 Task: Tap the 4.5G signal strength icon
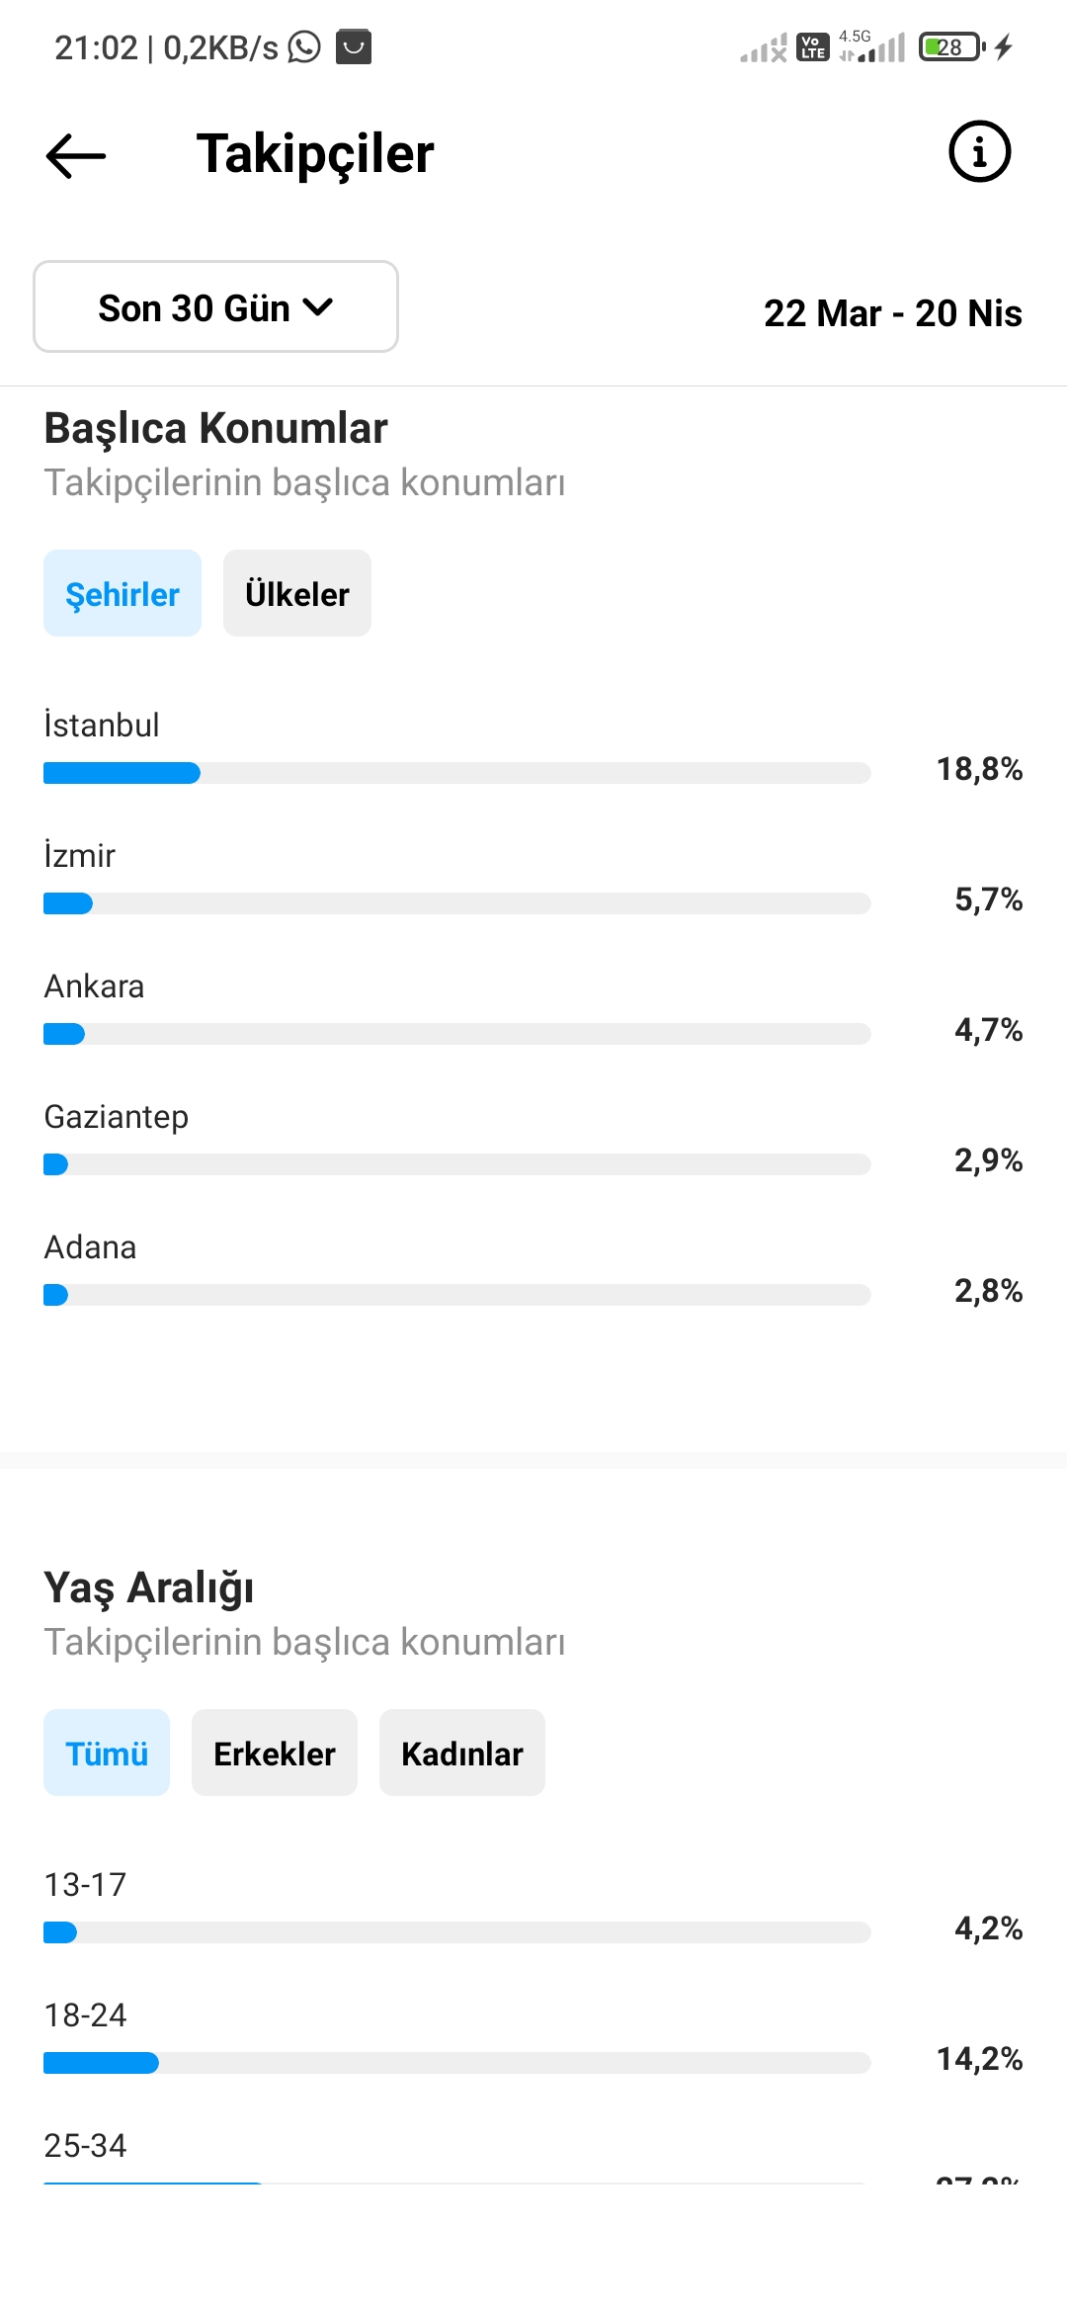(871, 46)
